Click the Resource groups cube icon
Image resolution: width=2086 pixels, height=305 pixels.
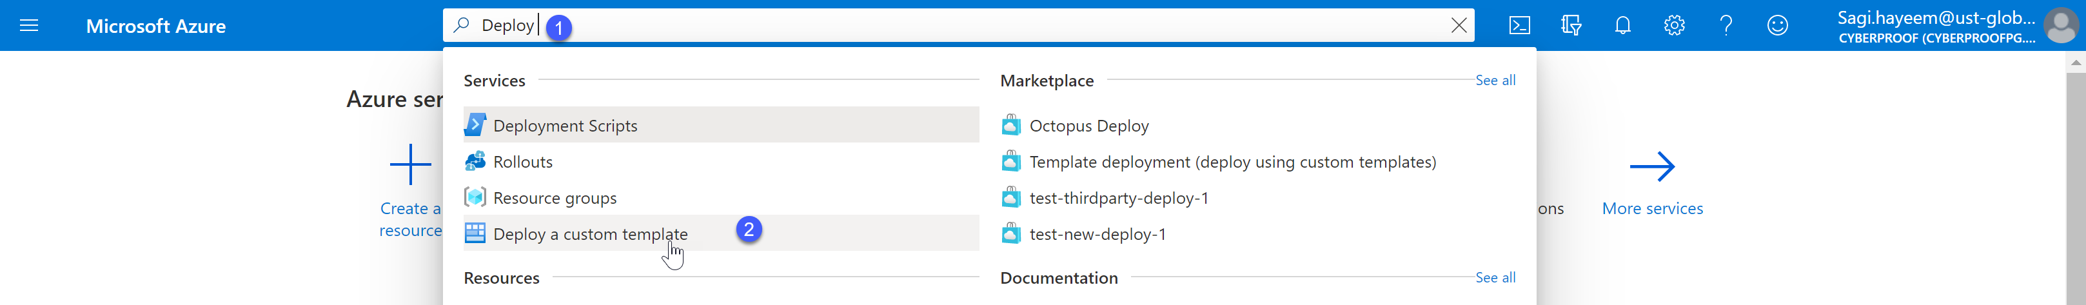point(475,197)
